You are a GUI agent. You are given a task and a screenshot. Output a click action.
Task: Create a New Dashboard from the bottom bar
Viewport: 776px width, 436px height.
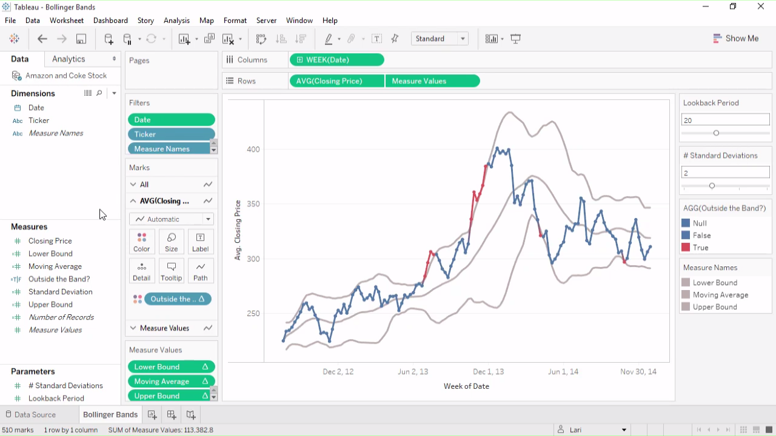(x=172, y=414)
